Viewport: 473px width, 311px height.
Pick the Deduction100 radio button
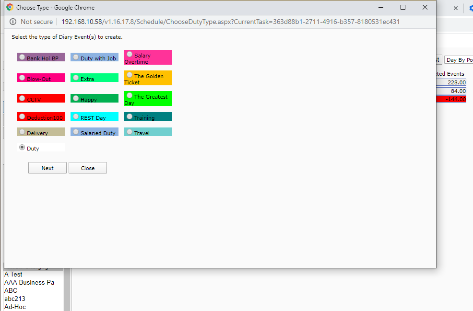pyautogui.click(x=22, y=117)
